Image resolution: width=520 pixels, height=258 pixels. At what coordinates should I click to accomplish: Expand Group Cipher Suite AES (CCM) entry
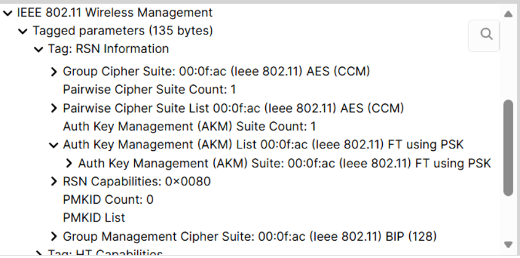pyautogui.click(x=54, y=71)
